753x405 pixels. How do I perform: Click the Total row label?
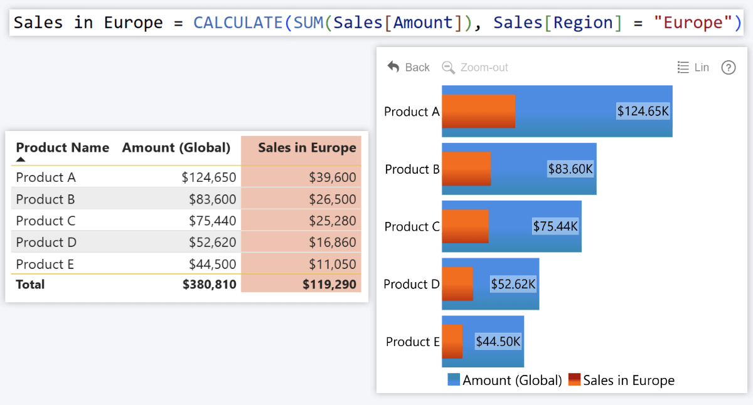click(30, 284)
